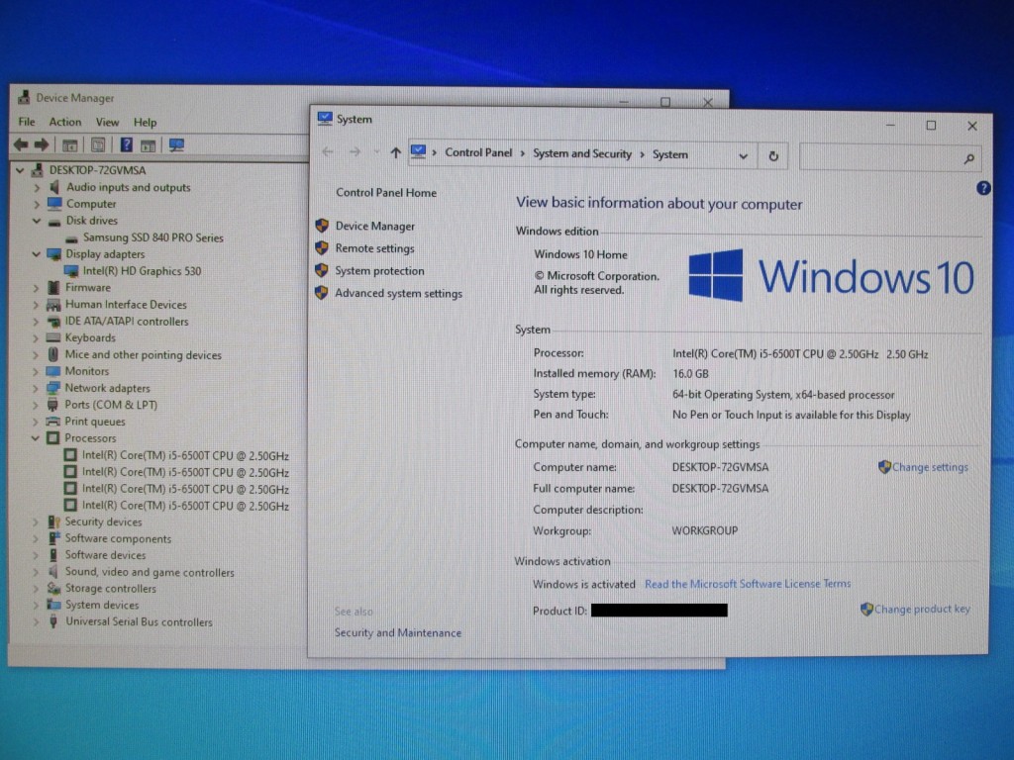Click the search magnifier in System window
Viewport: 1014px width, 760px height.
[x=968, y=158]
